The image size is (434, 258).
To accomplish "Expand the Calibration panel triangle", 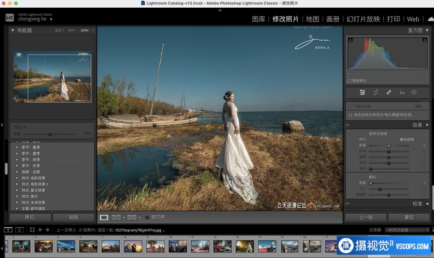I will 427,204.
